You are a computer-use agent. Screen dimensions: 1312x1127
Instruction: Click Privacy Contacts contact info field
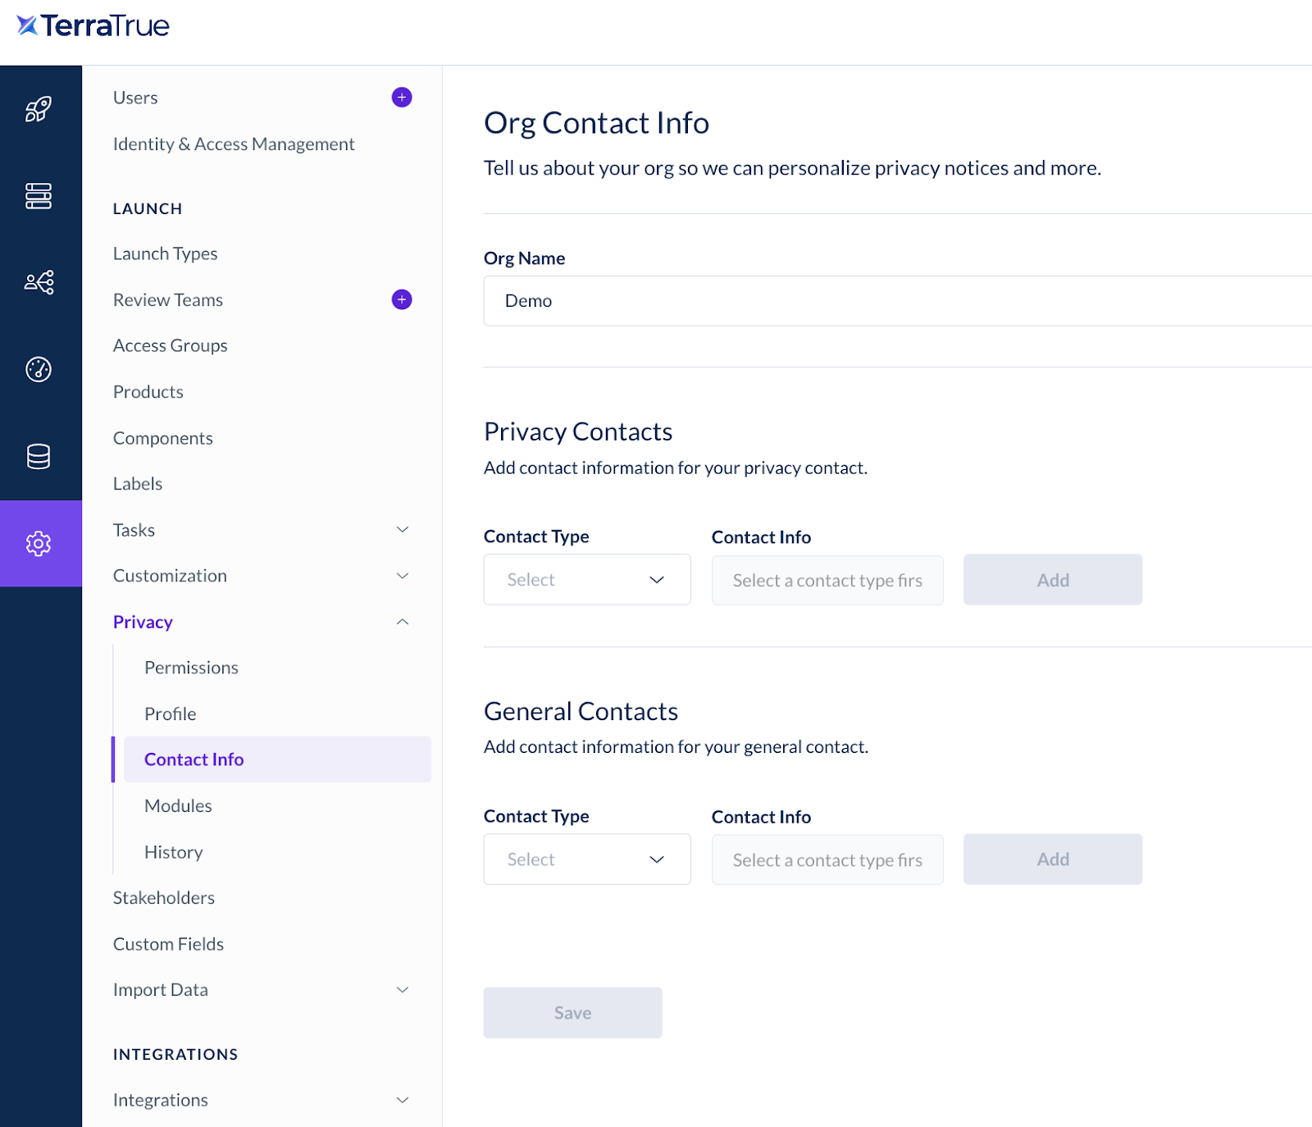coord(827,581)
